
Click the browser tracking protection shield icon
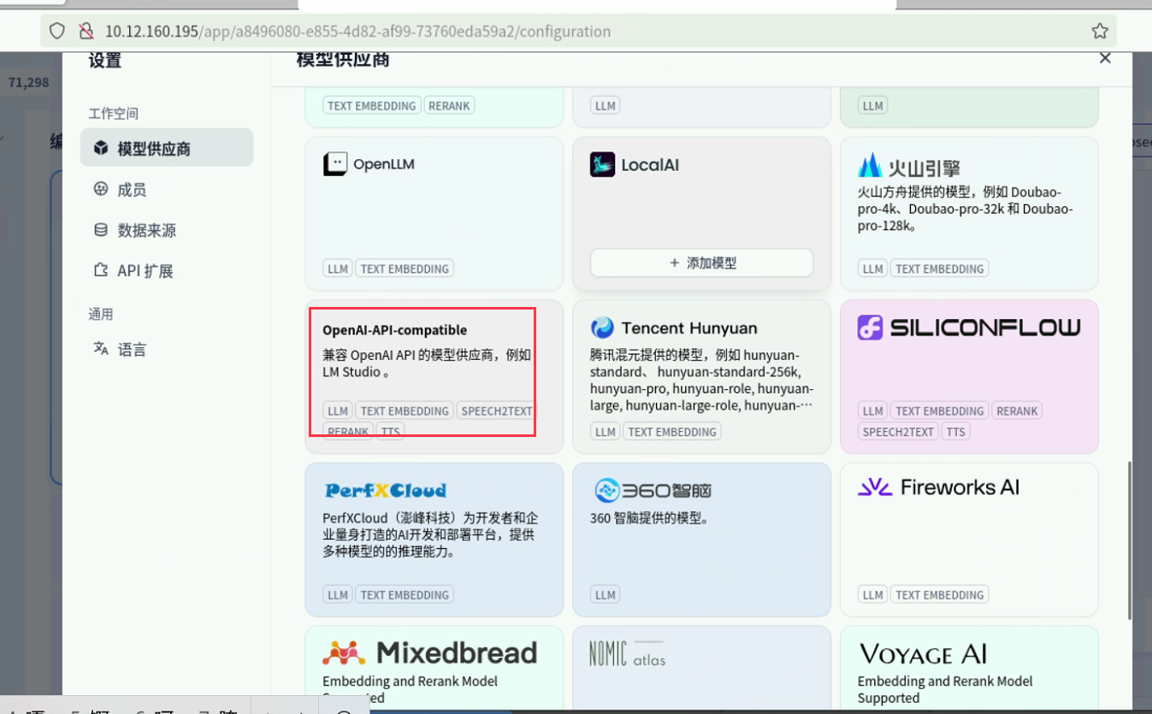pyautogui.click(x=56, y=31)
